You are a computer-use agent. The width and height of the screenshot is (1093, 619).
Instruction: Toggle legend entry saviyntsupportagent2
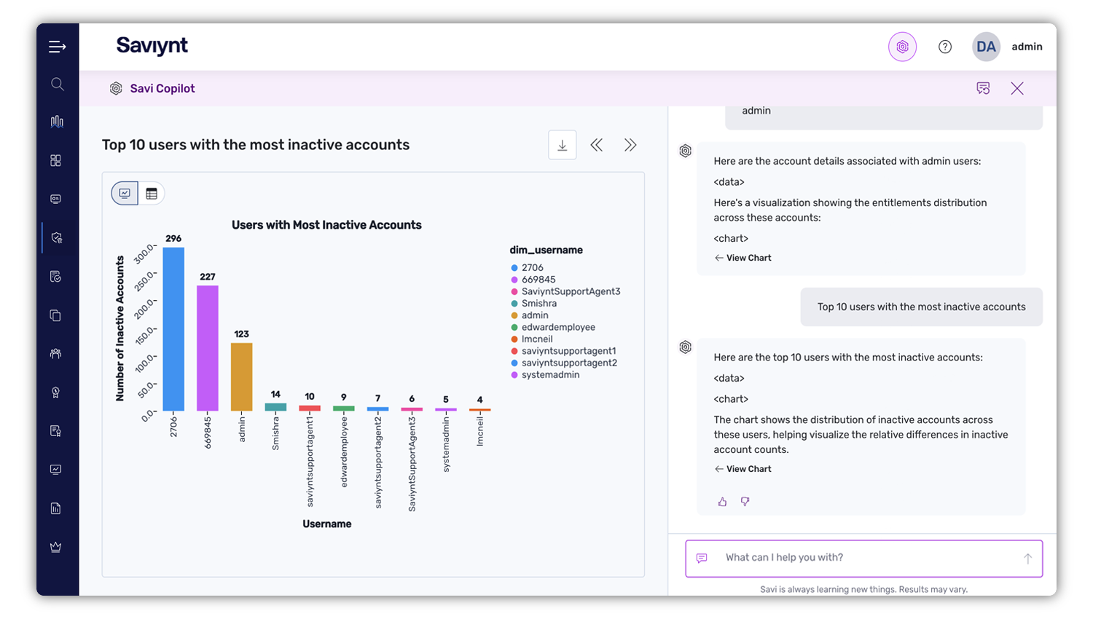[x=565, y=363]
